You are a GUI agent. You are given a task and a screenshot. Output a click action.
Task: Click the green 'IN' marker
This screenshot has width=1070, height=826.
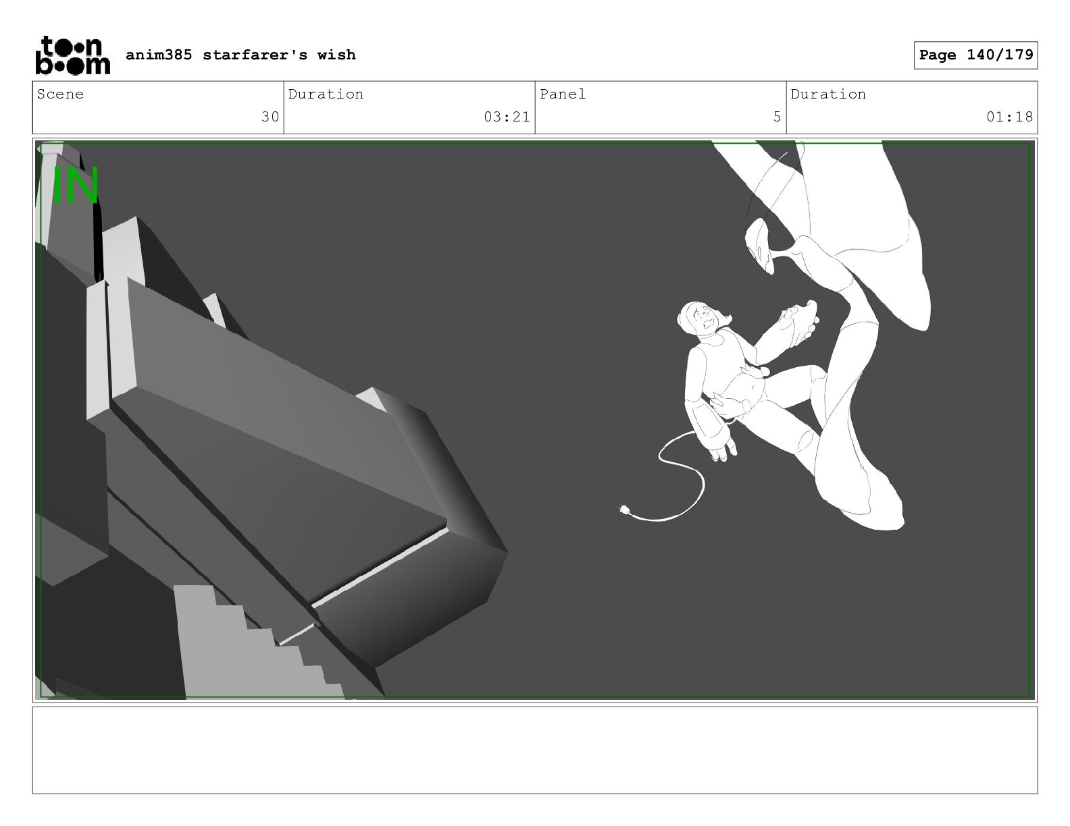pyautogui.click(x=76, y=186)
